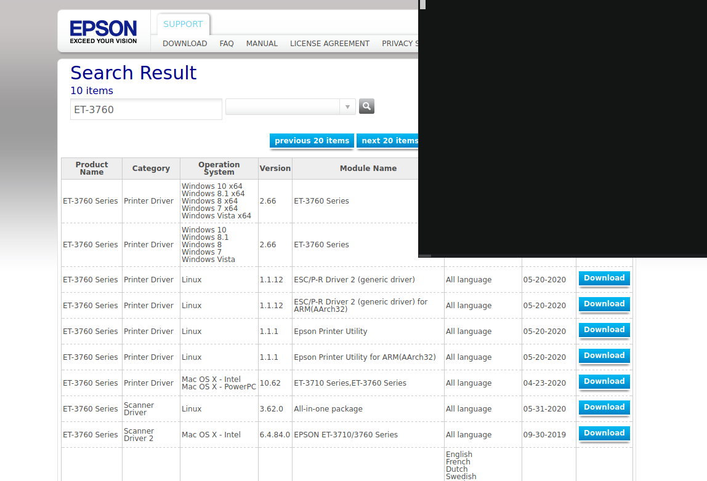707x481 pixels.
Task: Focus the ET-3760 search text field
Action: 146,109
